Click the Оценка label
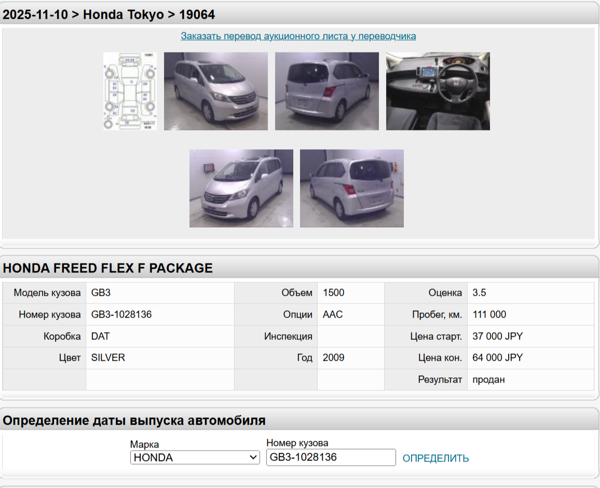The width and height of the screenshot is (600, 488). coord(445,293)
